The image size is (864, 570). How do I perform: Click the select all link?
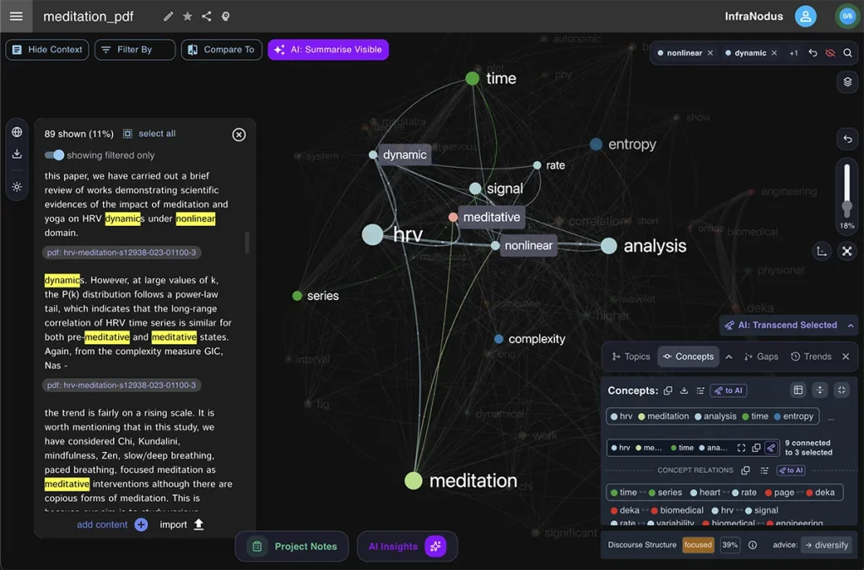(157, 133)
